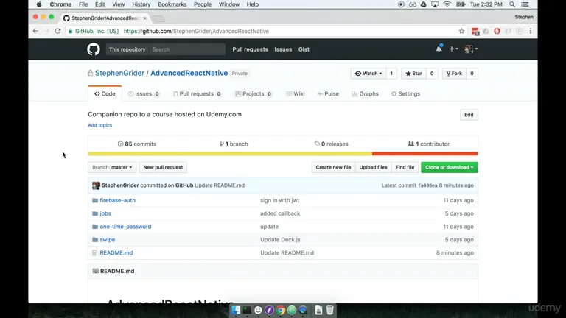Screen dimensions: 566x318
Task: Open latest commit fa488ea hash
Action: pos(427,185)
